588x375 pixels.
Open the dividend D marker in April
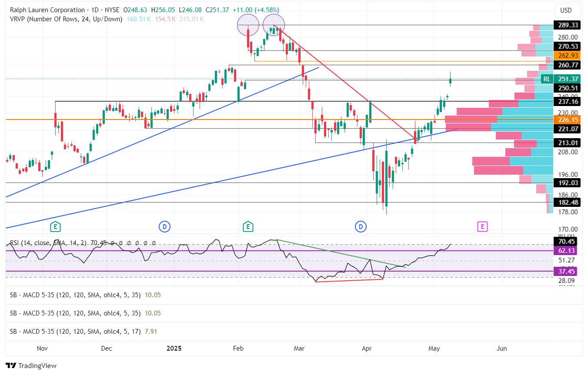(360, 226)
